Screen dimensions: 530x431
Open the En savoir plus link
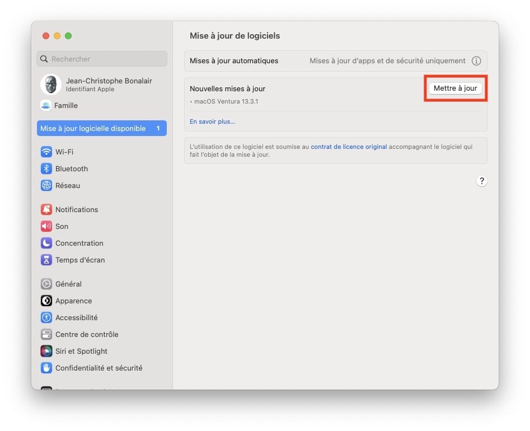212,121
